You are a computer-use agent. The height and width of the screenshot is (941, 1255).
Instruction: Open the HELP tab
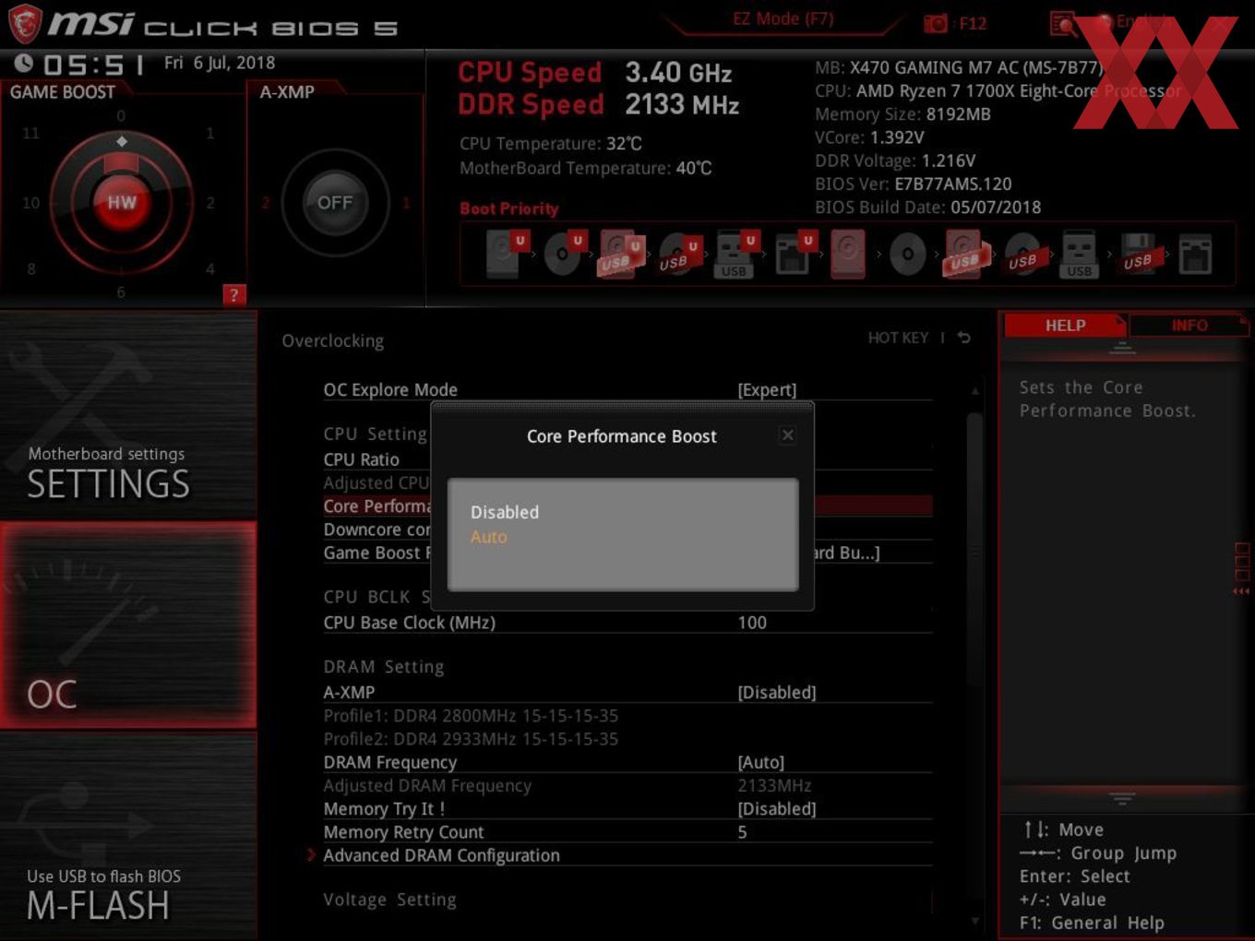(1065, 326)
